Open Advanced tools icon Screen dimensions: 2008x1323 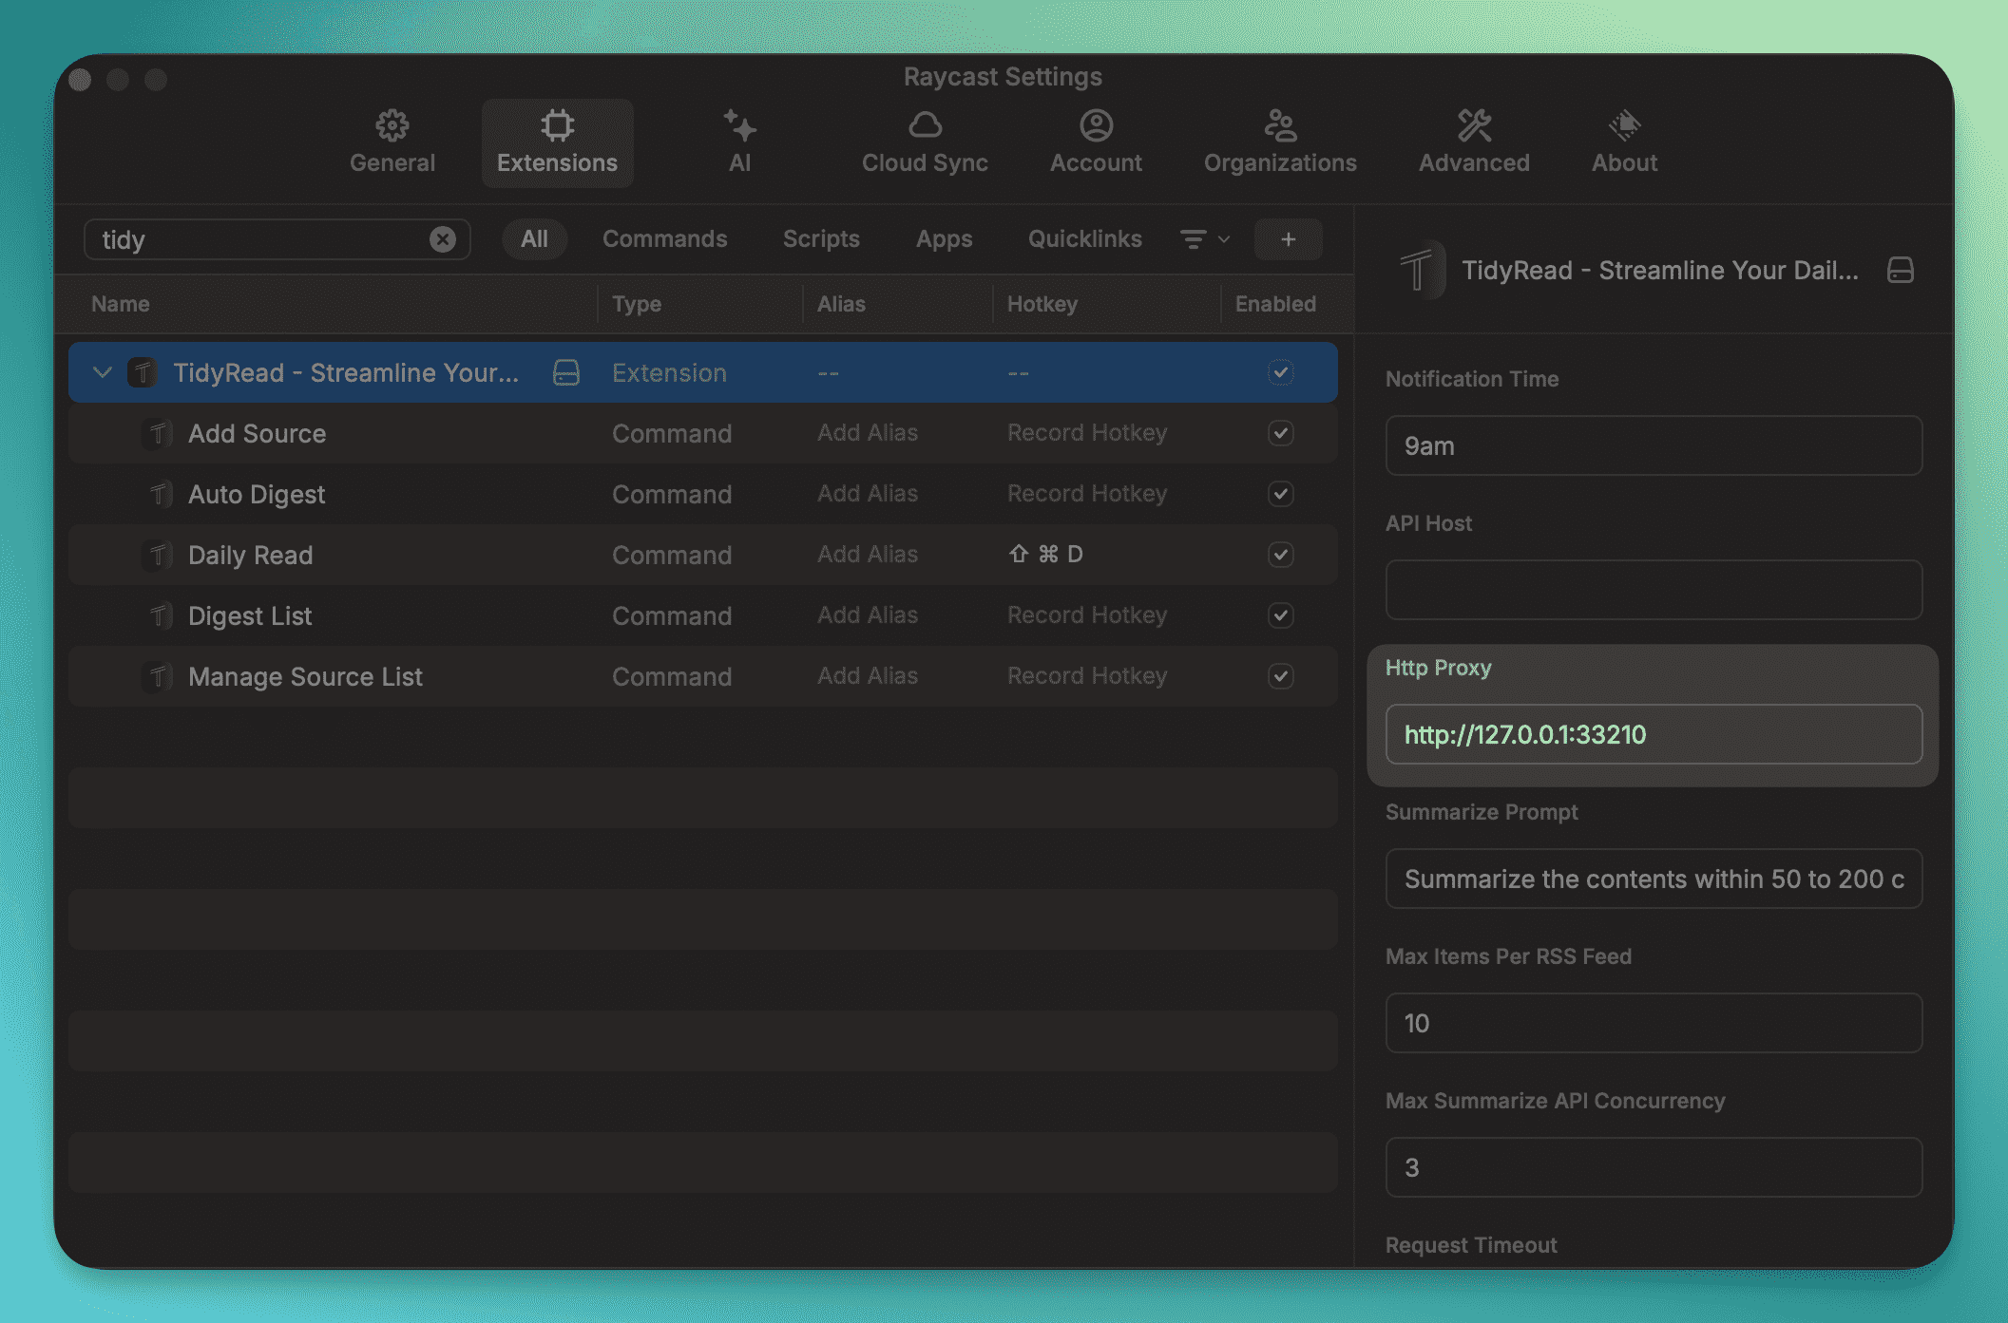[x=1474, y=125]
